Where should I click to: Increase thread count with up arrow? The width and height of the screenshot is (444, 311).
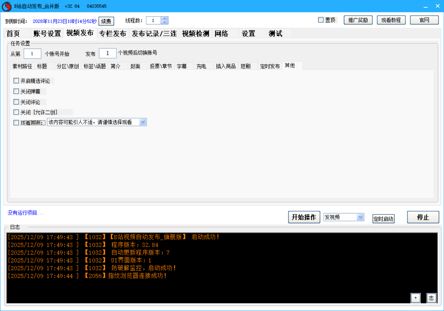[164, 19]
